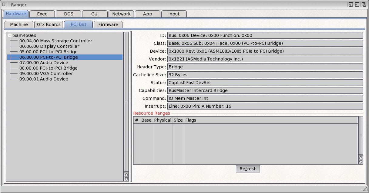This screenshot has height=193, width=369.
Task: Click the Physical column header
Action: pos(163,120)
